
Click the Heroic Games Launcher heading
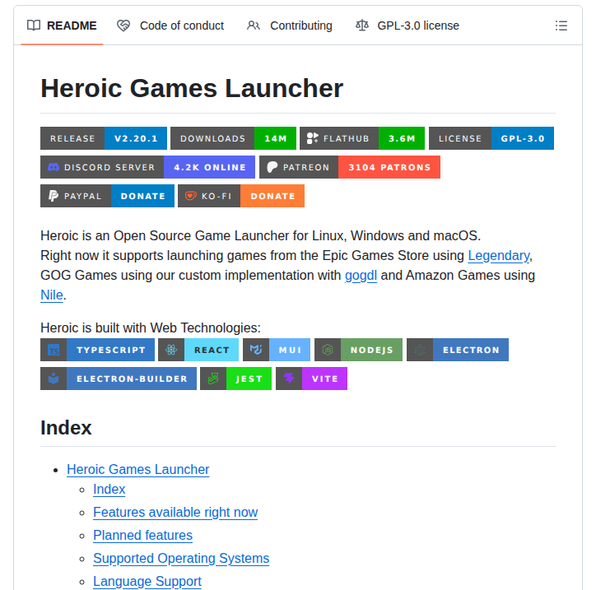coord(192,89)
